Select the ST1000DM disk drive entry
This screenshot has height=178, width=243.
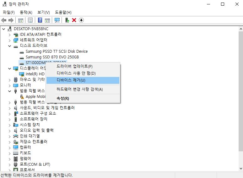(x=36, y=63)
